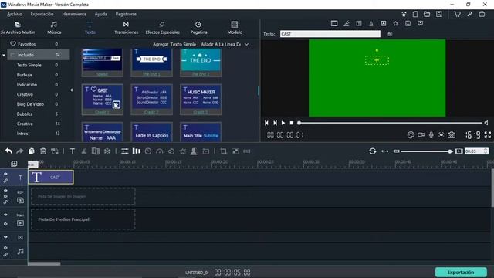Redo action with the forward arrow icon
The image size is (494, 278).
20,151
